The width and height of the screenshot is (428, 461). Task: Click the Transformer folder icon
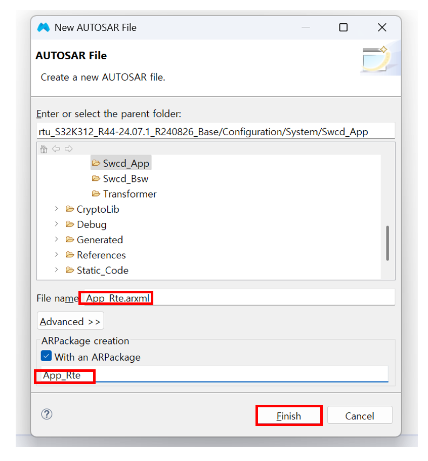pos(96,194)
